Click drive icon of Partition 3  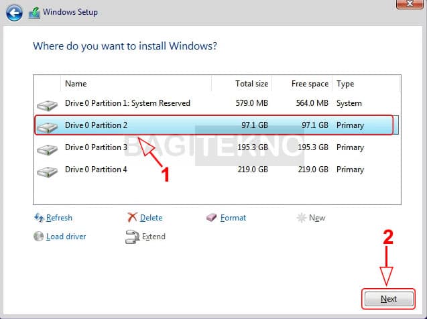click(x=47, y=149)
